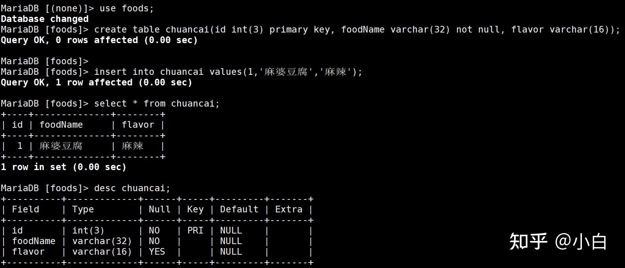Click the 'use foods;' command text

(x=127, y=8)
